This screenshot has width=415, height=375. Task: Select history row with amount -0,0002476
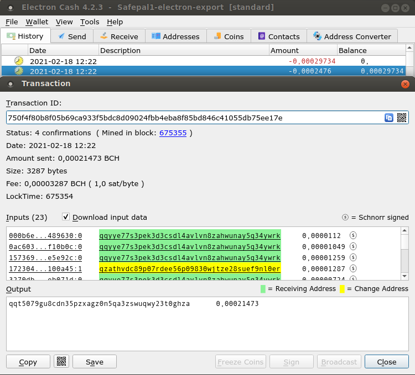click(x=203, y=71)
